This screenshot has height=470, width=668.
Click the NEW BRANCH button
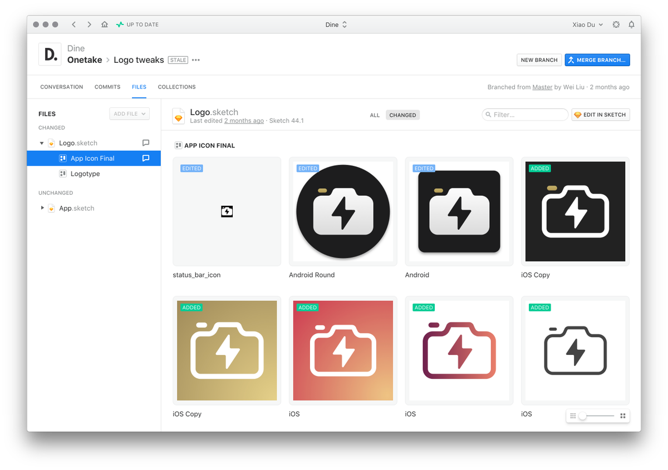click(539, 60)
